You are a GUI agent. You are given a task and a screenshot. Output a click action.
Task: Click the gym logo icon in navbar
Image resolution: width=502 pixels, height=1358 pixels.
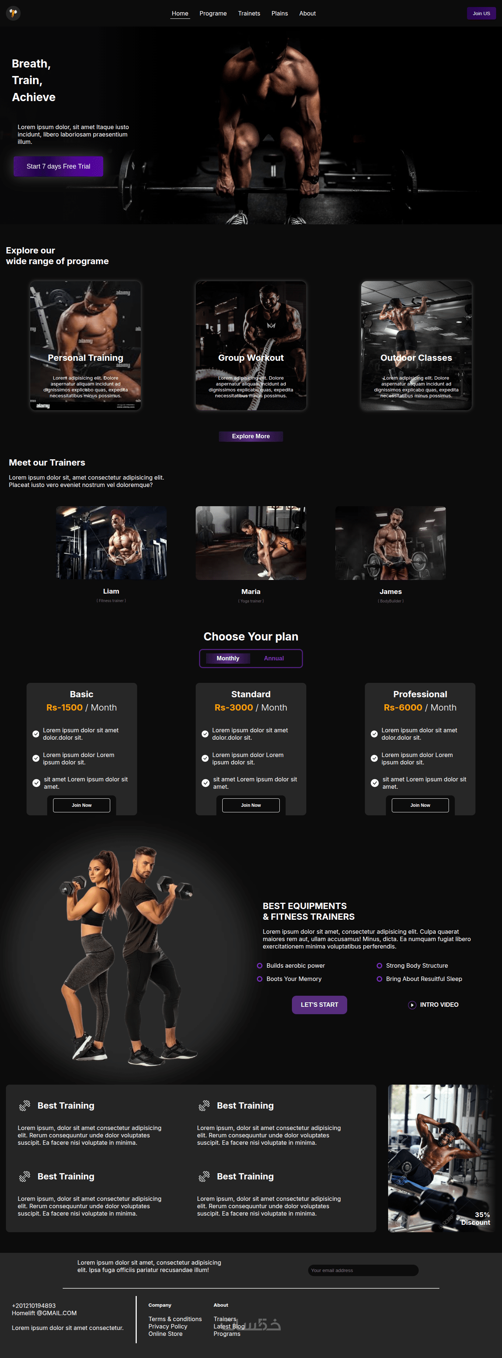13,13
